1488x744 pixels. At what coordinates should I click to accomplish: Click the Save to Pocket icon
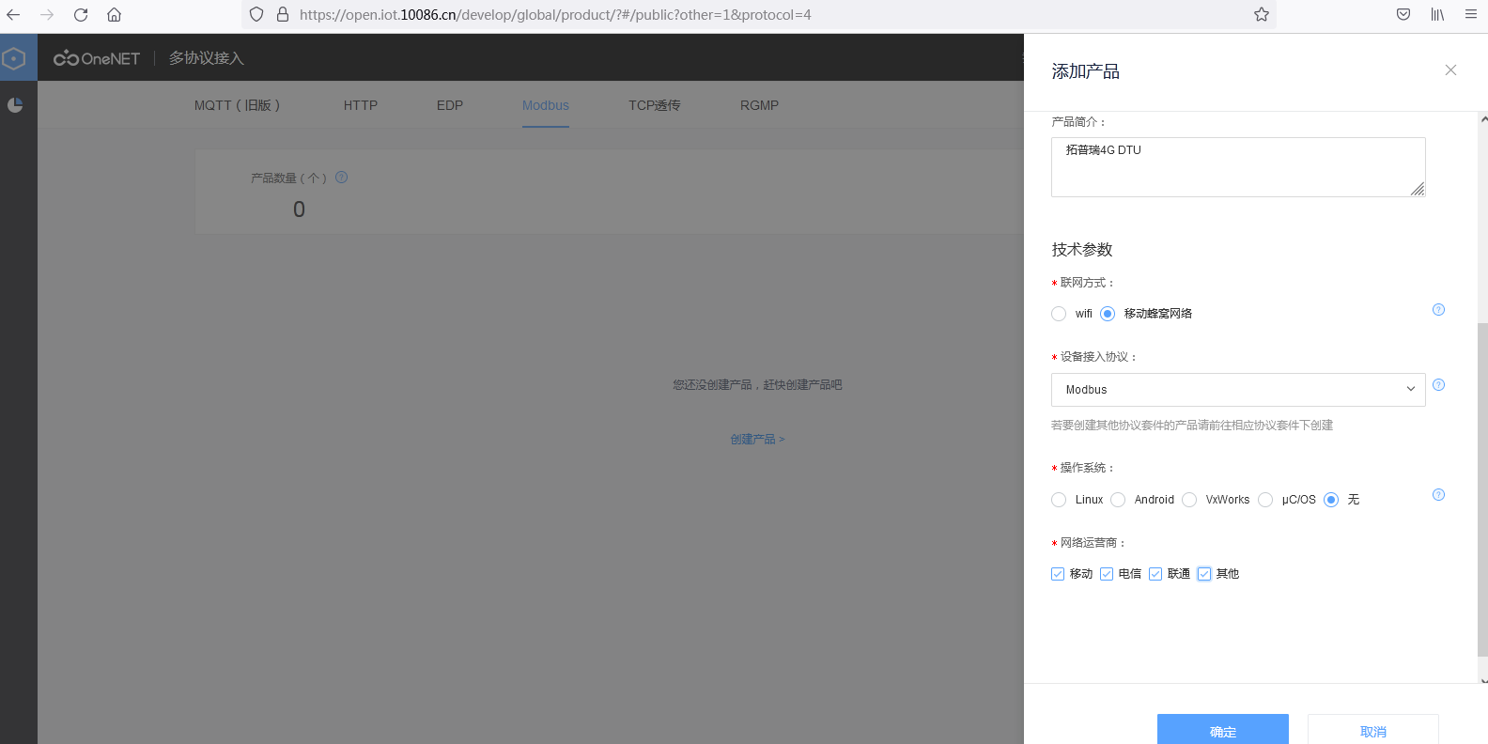tap(1403, 15)
